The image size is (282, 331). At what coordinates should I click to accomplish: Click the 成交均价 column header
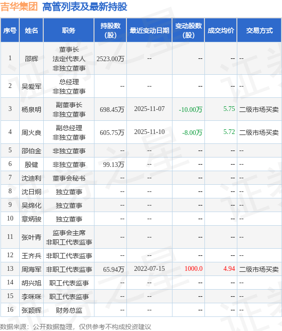coord(221,31)
